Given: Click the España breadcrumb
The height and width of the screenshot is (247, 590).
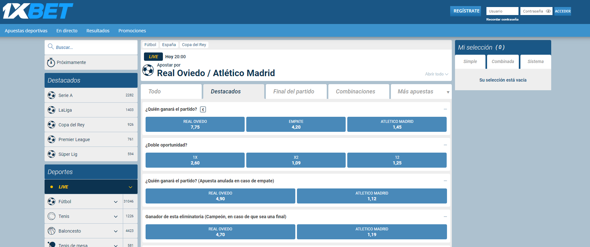Looking at the screenshot, I should [169, 45].
